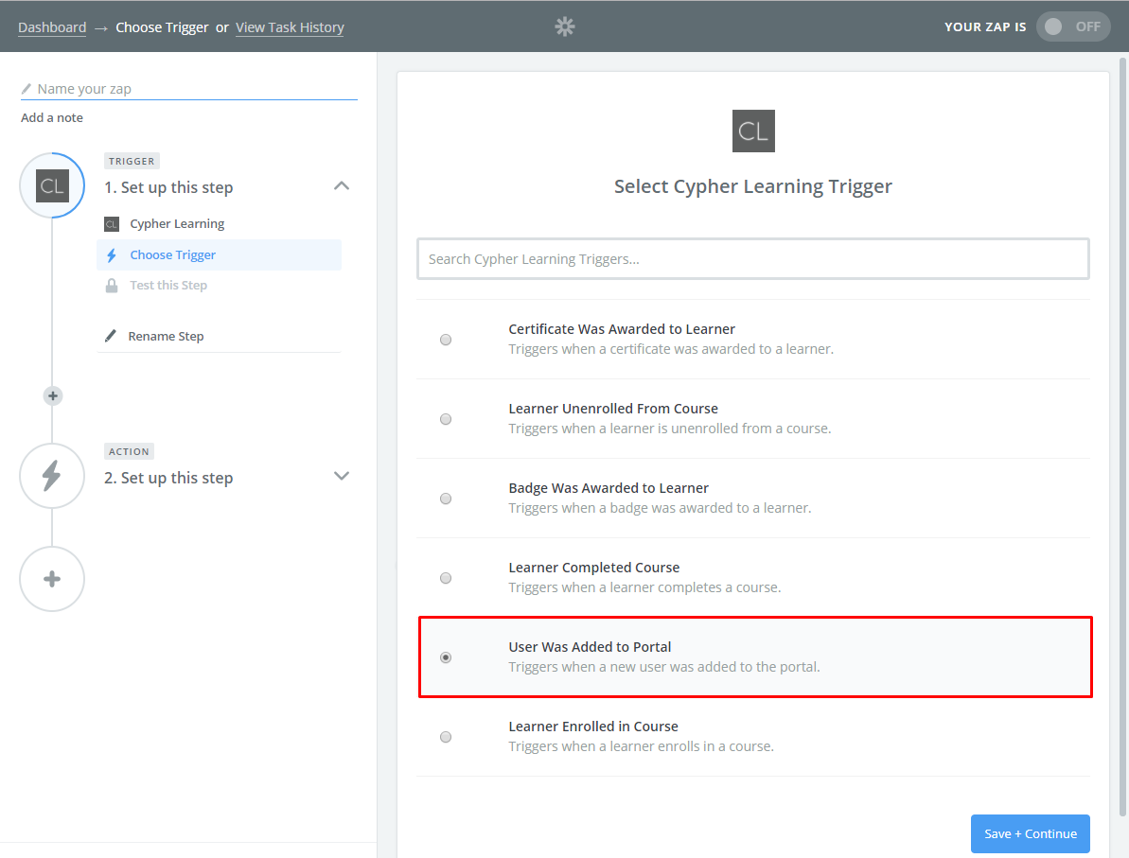The width and height of the screenshot is (1129, 858).
Task: Click 'Triggers when a learner completes a course' text
Action: tap(644, 587)
